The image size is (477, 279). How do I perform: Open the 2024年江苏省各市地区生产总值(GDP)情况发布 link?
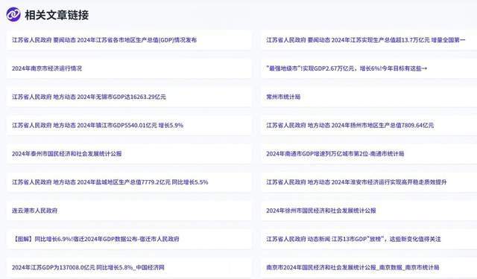tap(104, 39)
